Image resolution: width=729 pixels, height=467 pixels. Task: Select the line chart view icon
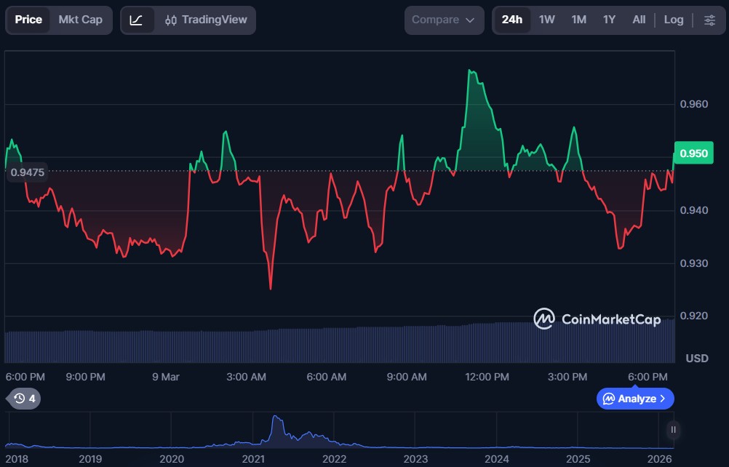coord(137,20)
